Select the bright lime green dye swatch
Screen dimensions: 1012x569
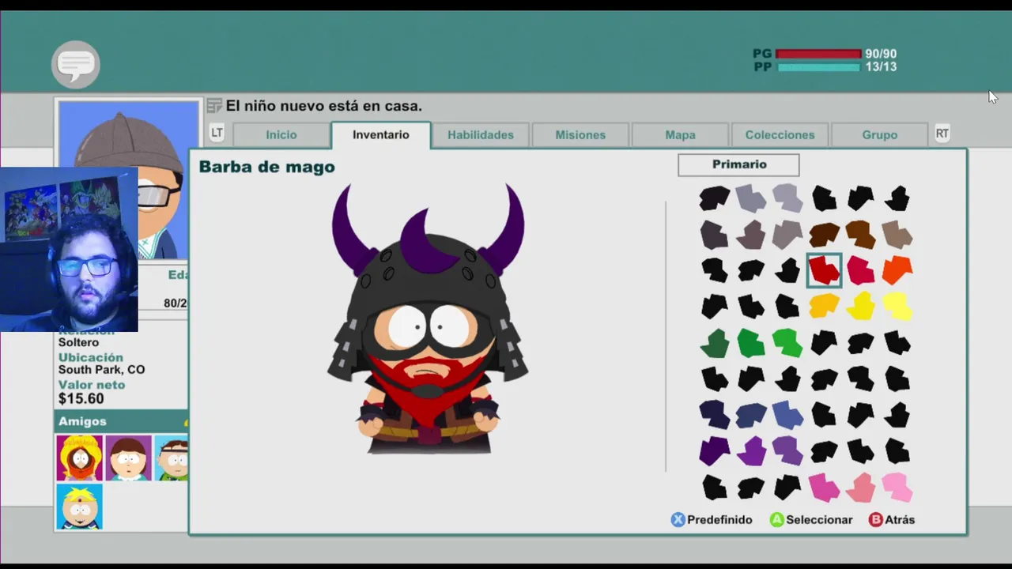pyautogui.click(x=787, y=343)
